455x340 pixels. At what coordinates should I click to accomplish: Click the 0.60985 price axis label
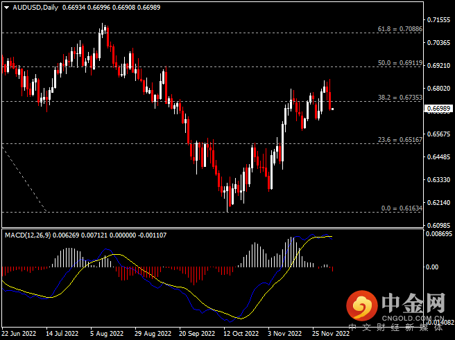(x=440, y=226)
